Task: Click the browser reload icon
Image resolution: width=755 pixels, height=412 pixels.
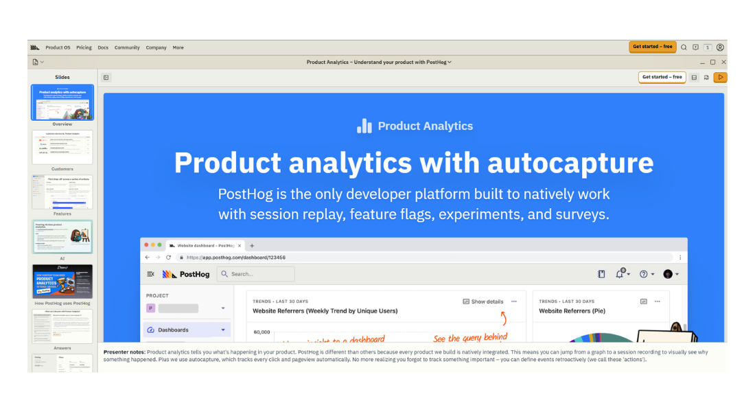Action: click(x=169, y=257)
